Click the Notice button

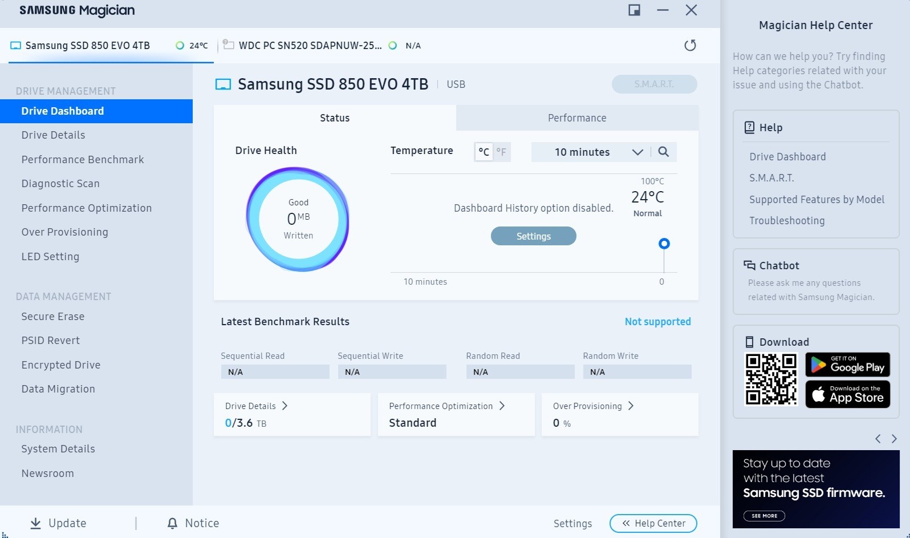193,523
